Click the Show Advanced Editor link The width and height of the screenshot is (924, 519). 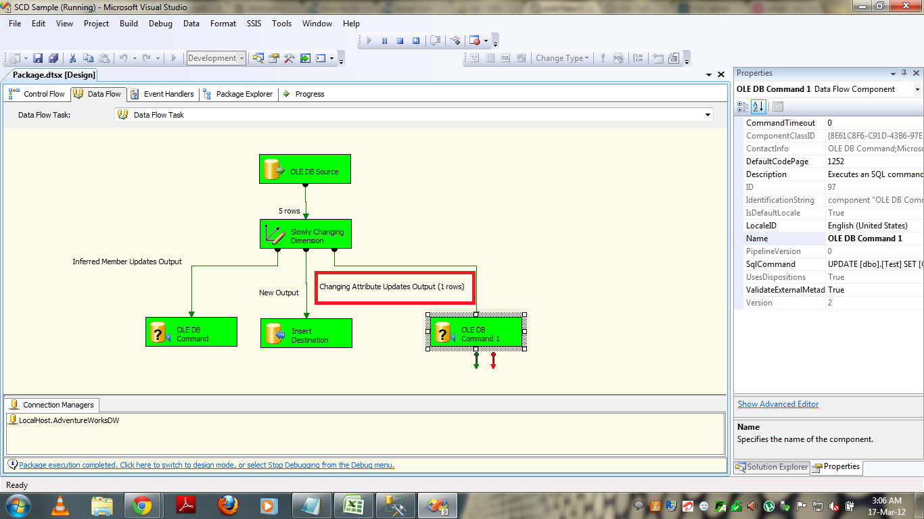pos(778,404)
